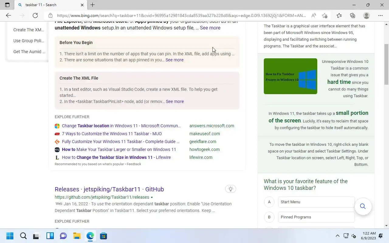Click See more after 'unattended Windows setup' text
This screenshot has width=389, height=243.
point(210,28)
